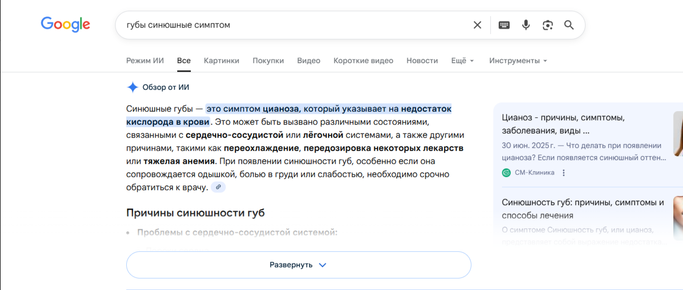Expand the AI overview with Развернуть
Screen dimensions: 683x290
coord(299,265)
